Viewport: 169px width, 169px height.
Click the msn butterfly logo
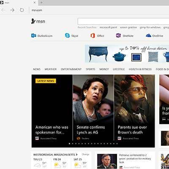coord(33,21)
